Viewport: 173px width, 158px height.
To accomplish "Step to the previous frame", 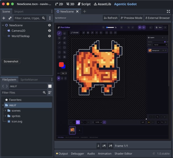I will pos(74,122).
